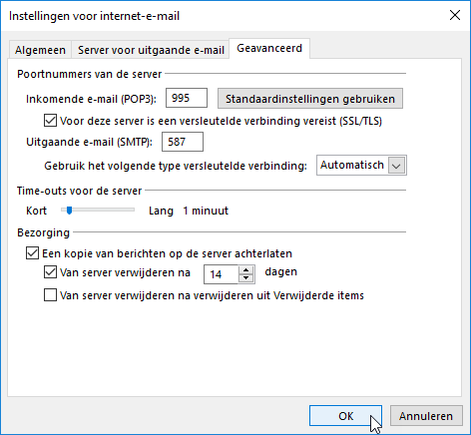Confirm settings with the OK button
Screen dimensions: 471x435
coord(345,416)
